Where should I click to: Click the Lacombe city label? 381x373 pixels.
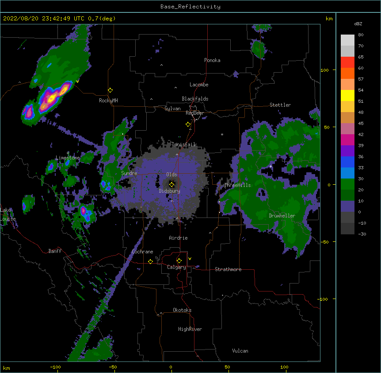199,85
